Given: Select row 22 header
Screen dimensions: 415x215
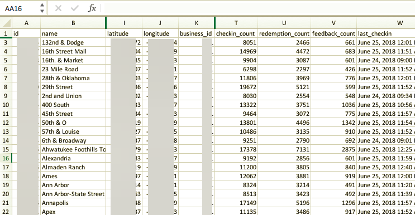Looking at the screenshot, I should 6,212.
